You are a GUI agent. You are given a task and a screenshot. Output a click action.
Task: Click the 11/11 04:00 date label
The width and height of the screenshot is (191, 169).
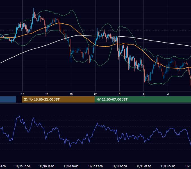click(168, 166)
